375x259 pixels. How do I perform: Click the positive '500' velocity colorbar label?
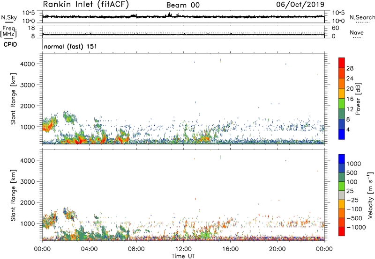point(352,173)
